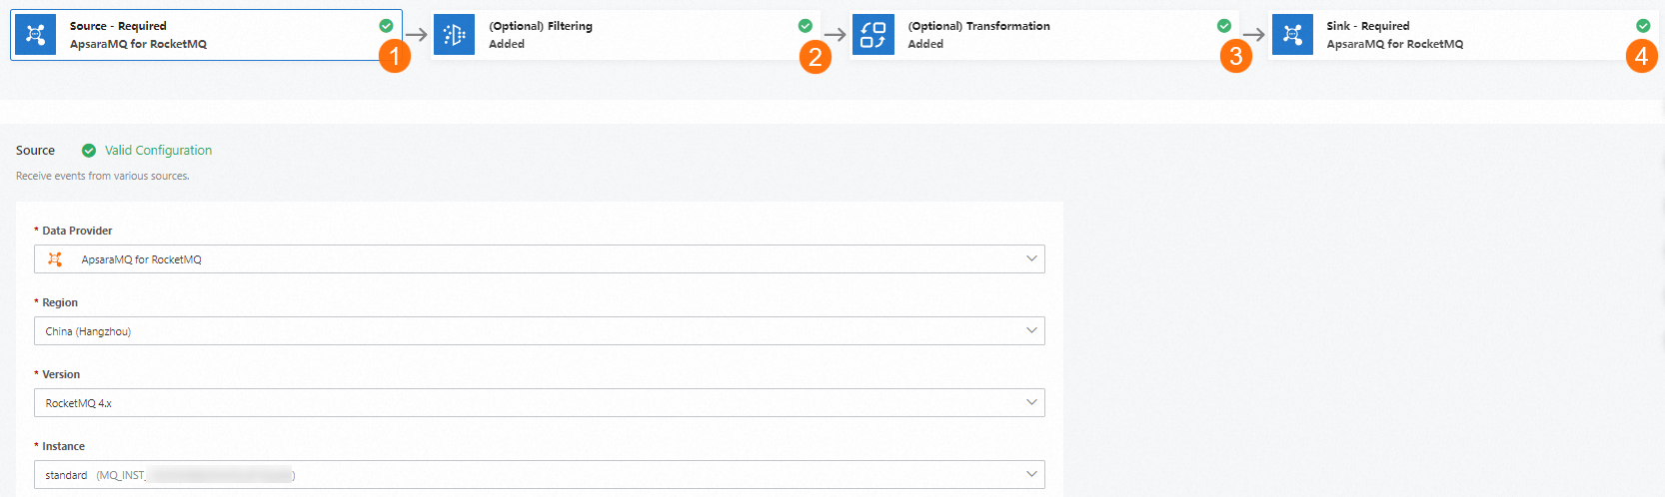Click the Source RocketMQ step icon

coord(36,35)
